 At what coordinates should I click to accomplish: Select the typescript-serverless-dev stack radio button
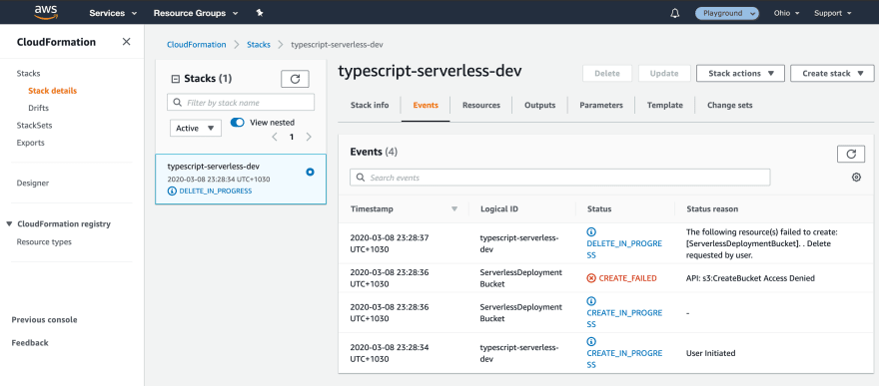(x=310, y=173)
